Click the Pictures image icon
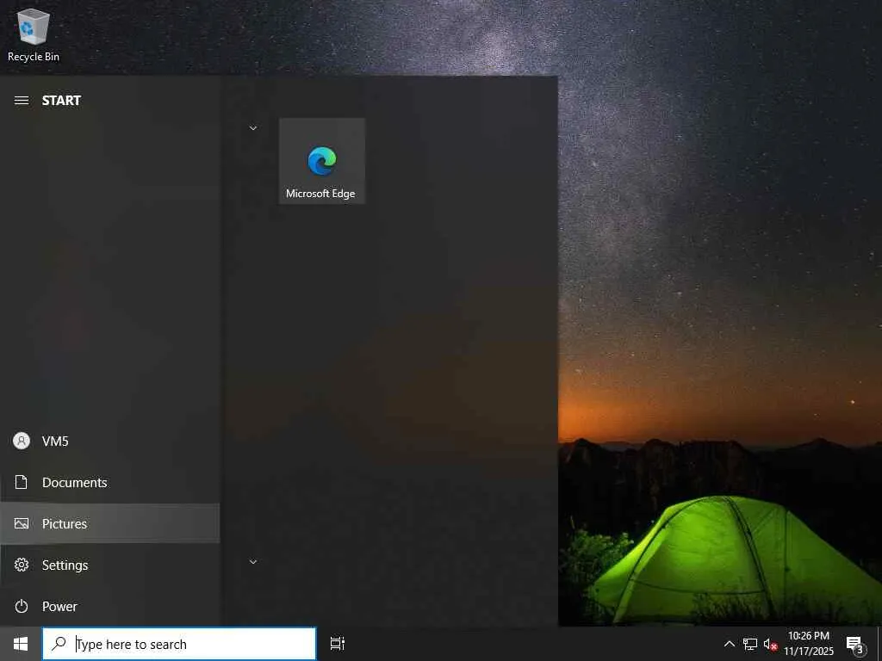 tap(22, 524)
